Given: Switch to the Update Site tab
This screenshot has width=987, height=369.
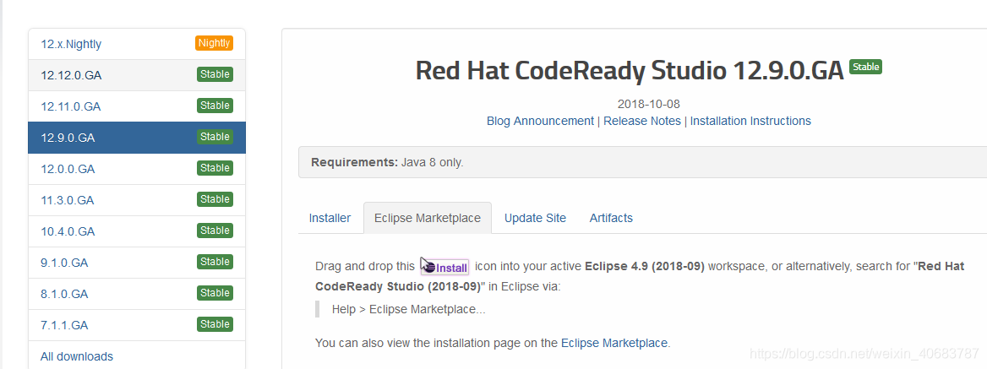Looking at the screenshot, I should click(x=535, y=218).
